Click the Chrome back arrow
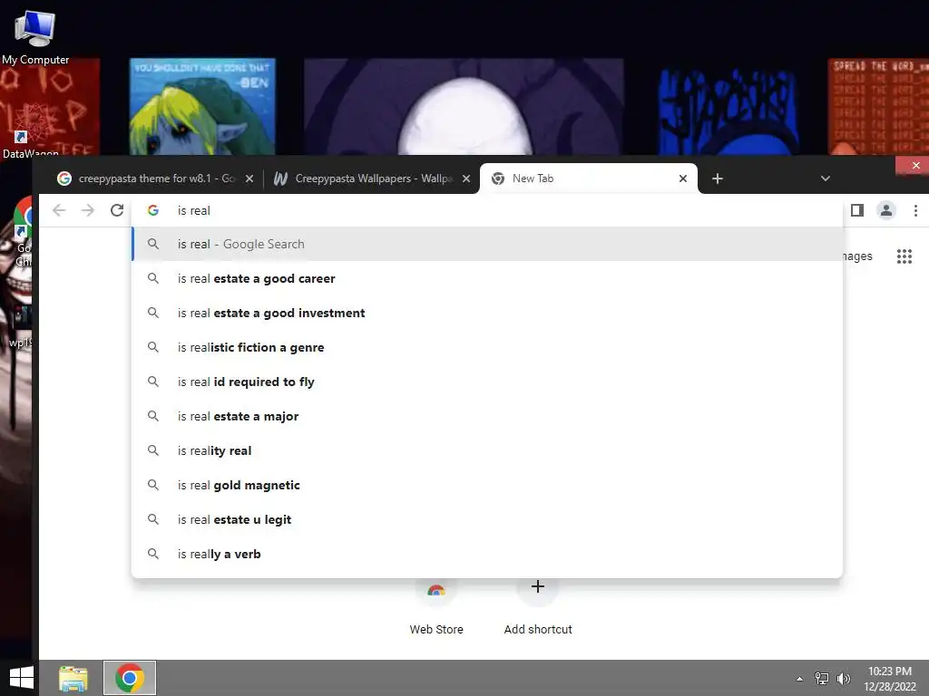Viewport: 929px width, 696px height. pyautogui.click(x=59, y=210)
